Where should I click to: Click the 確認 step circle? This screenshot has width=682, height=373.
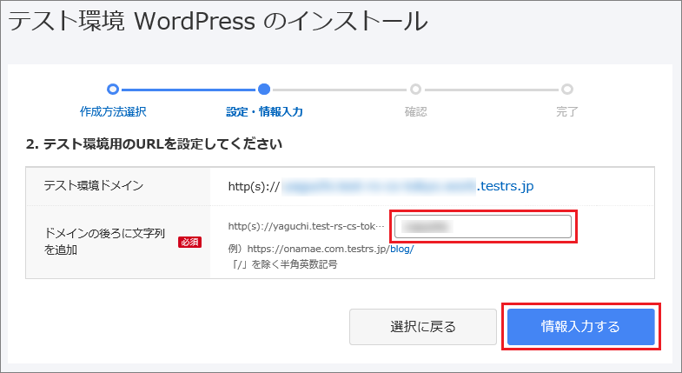[x=415, y=90]
